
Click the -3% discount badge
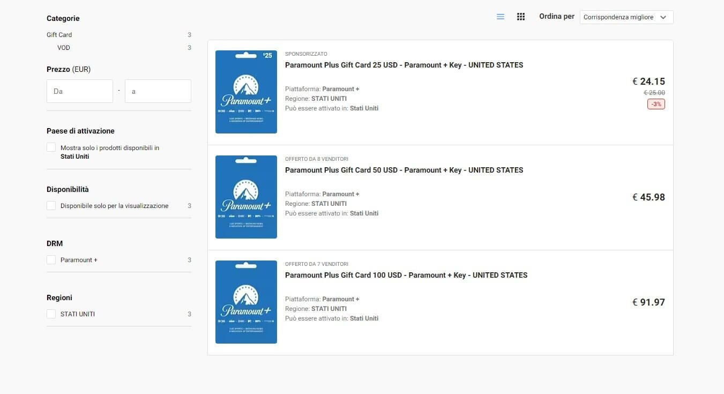[x=656, y=104]
